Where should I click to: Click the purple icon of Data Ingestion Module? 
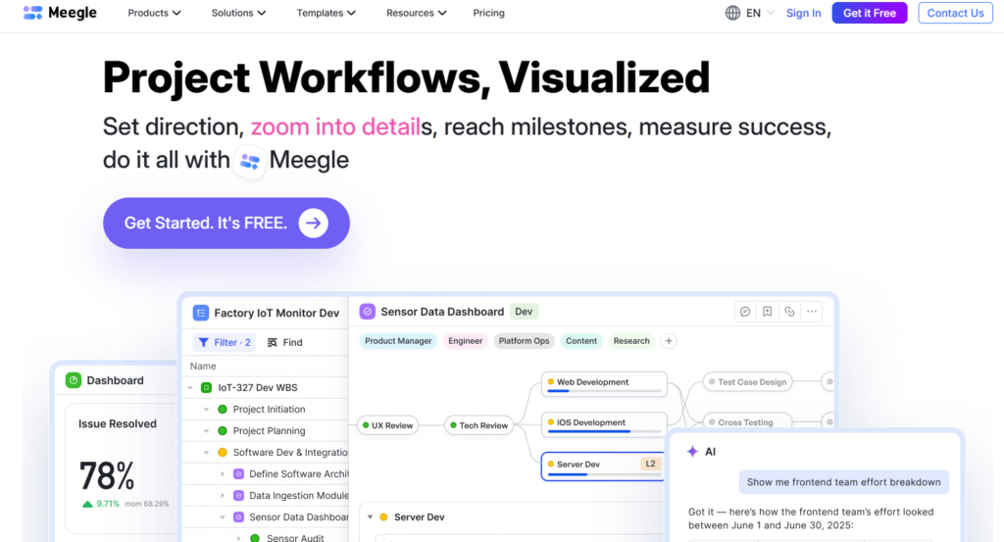[239, 496]
